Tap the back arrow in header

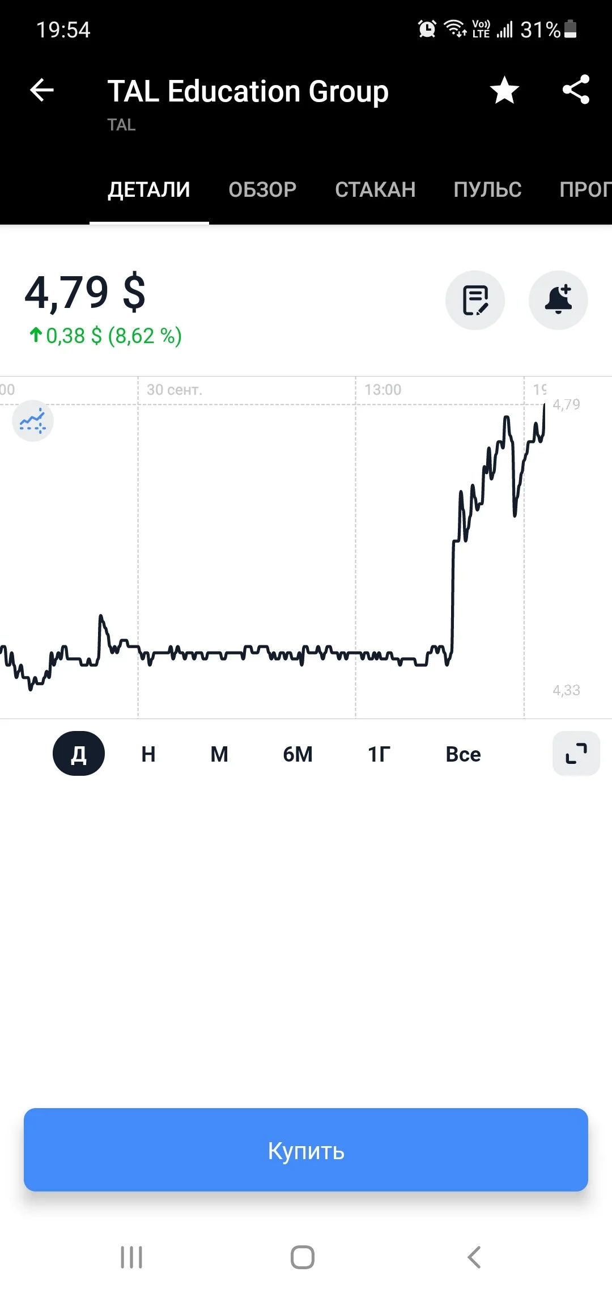pyautogui.click(x=42, y=90)
